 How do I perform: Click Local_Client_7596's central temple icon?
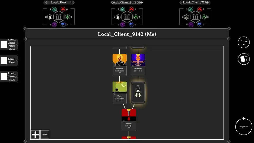click(195, 17)
